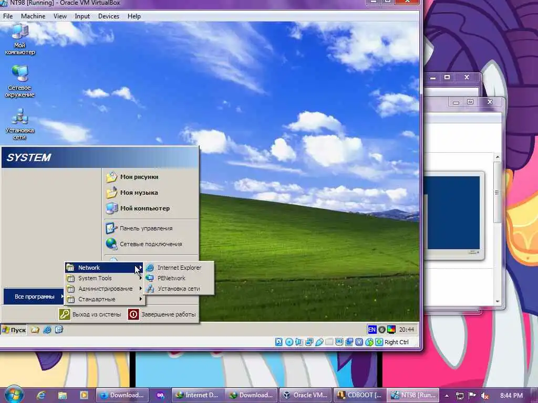Click the colorful monitor icon in guest tray
This screenshot has height=403, width=538.
(391, 330)
